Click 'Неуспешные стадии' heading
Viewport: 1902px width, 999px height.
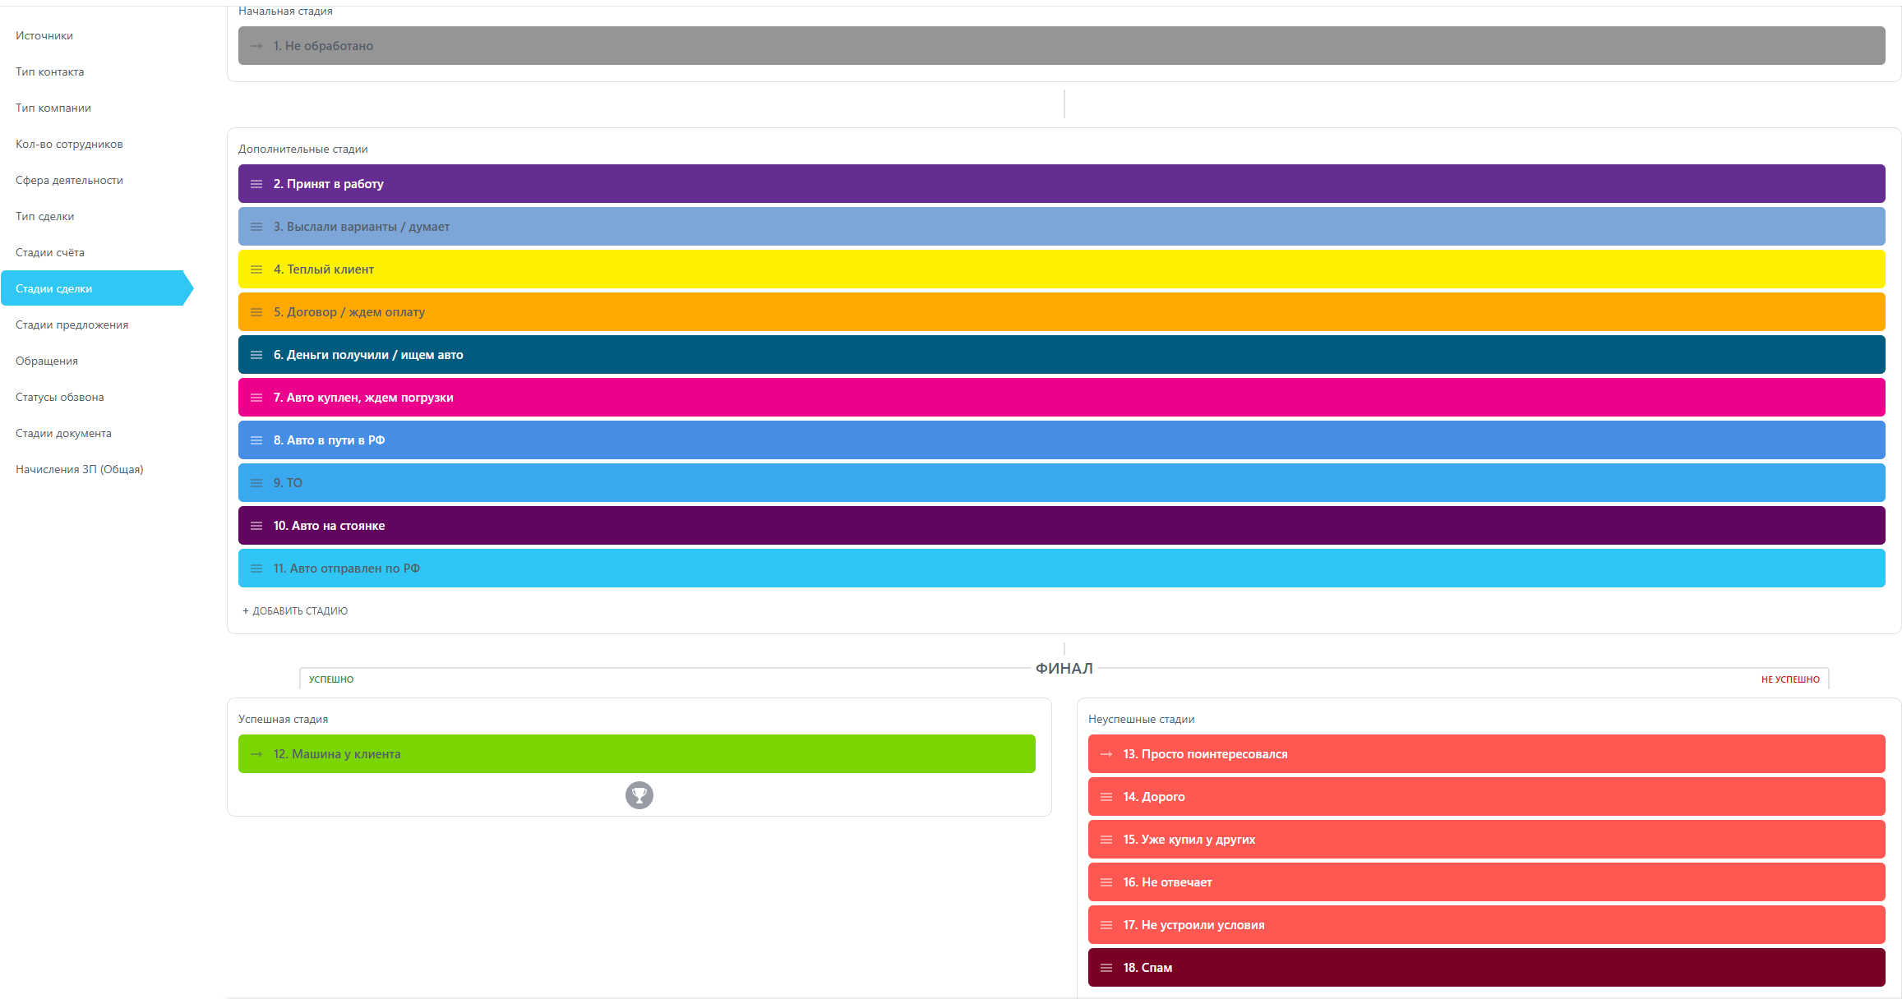tap(1142, 720)
